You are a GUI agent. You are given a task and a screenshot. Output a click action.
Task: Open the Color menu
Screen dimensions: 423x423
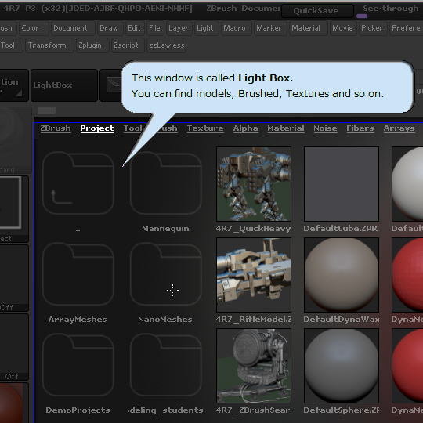tap(34, 28)
